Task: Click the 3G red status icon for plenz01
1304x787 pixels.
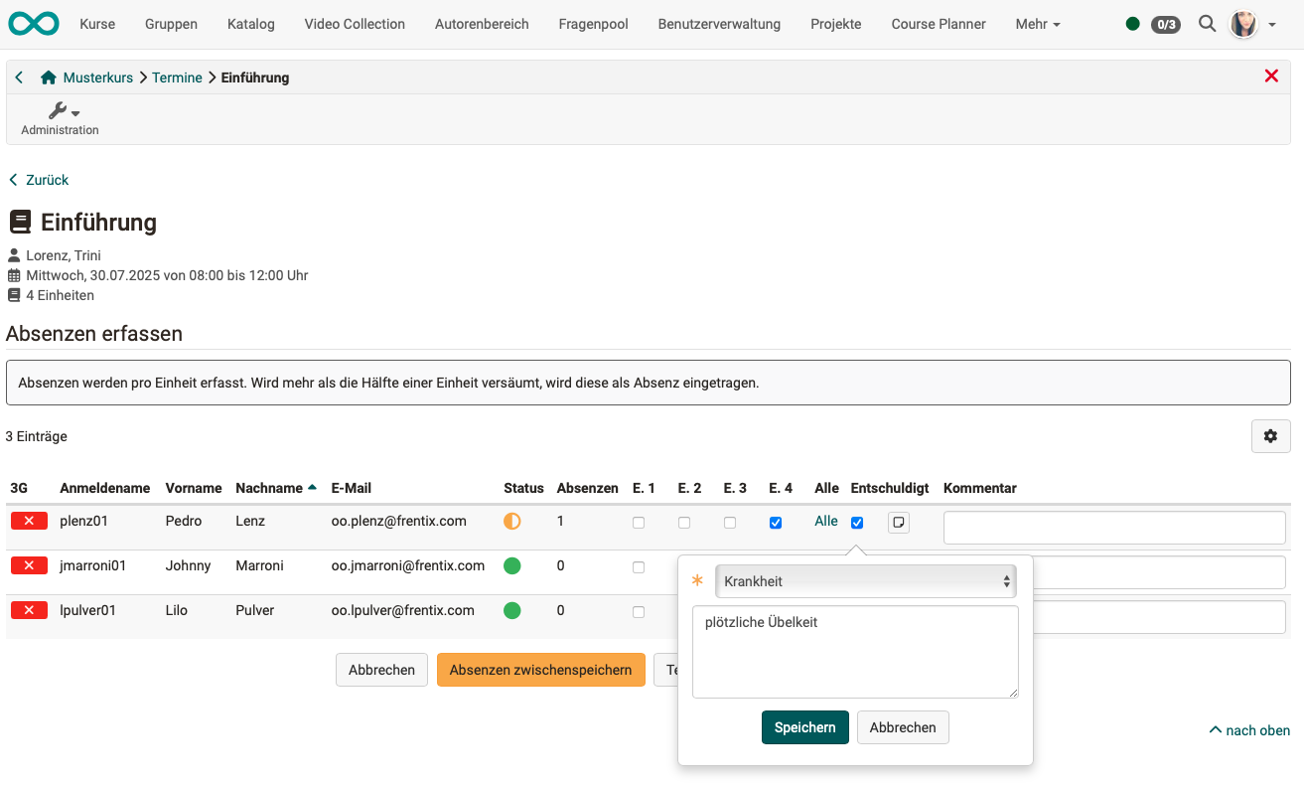Action: tap(29, 520)
